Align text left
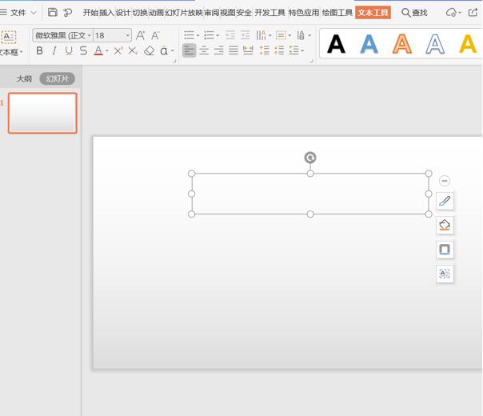The image size is (483, 416). (190, 50)
